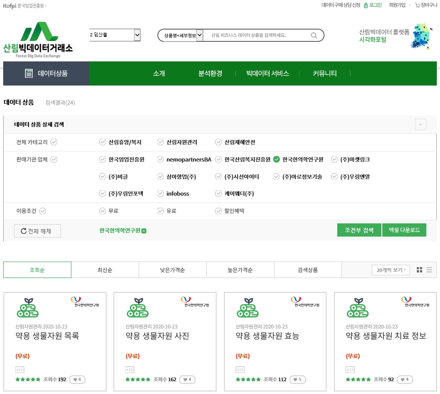Expand the 상품명+세부정보 search type dropdown
Image resolution: width=440 pixels, height=394 pixels.
(x=200, y=35)
